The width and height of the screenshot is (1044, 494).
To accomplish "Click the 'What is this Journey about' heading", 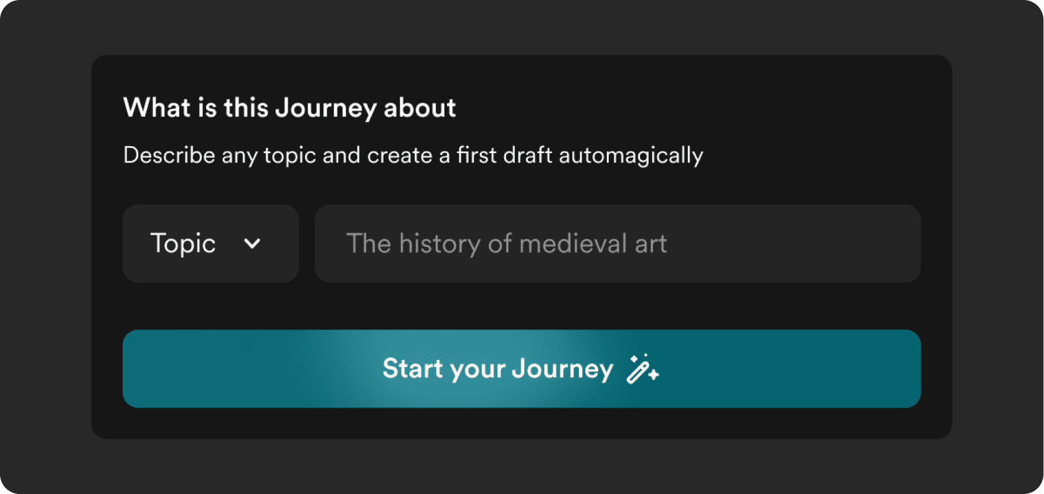I will [289, 108].
